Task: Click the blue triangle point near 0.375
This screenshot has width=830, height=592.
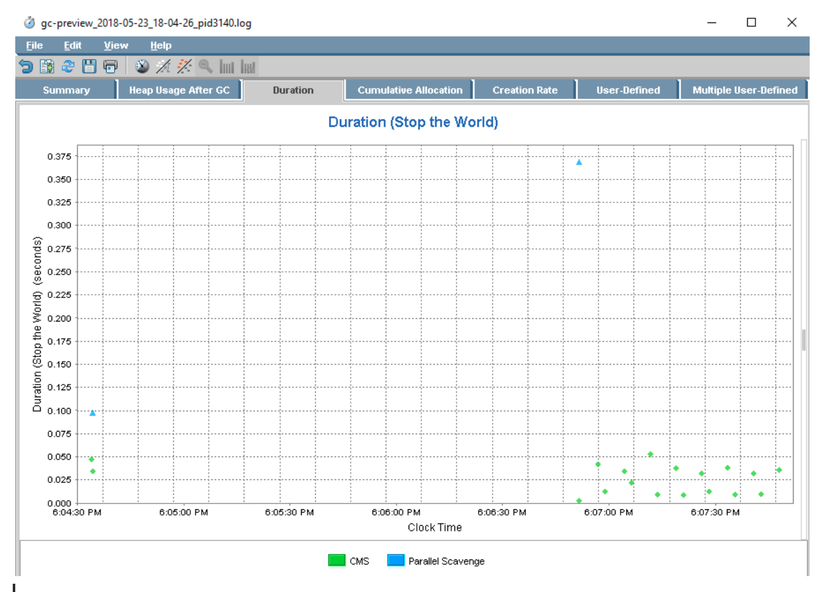Action: [x=579, y=162]
